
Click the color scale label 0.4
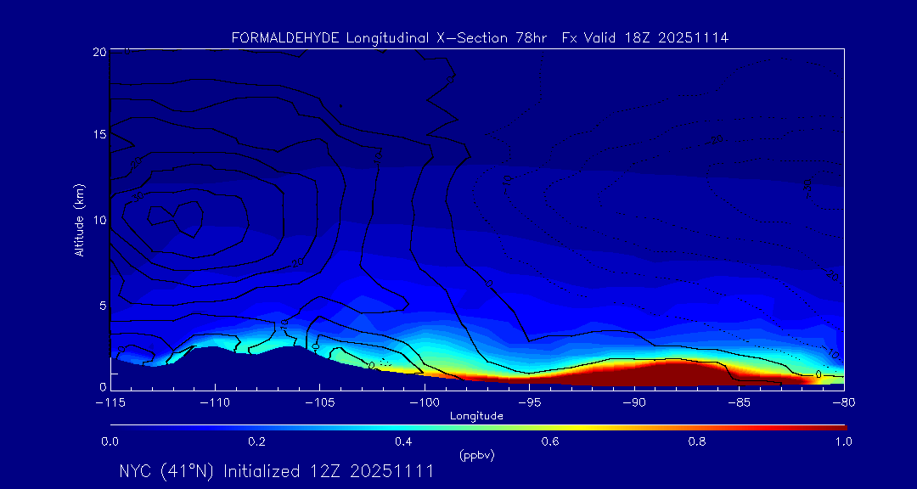coord(403,441)
